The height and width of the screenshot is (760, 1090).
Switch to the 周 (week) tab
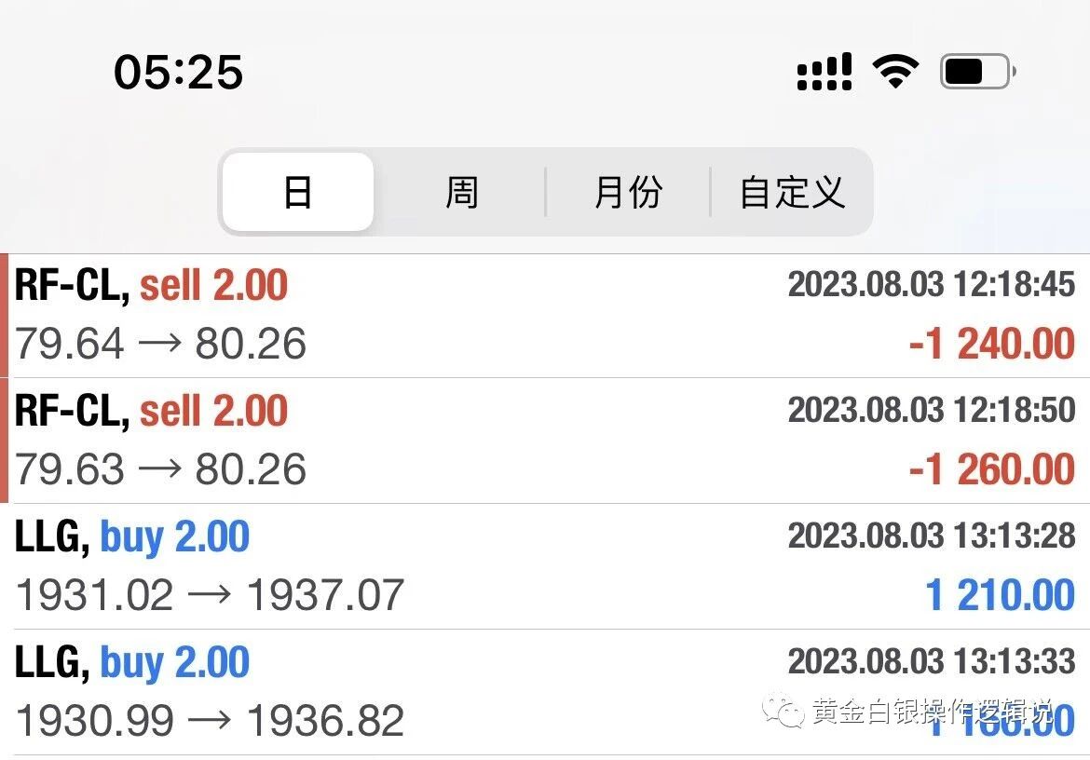461,192
